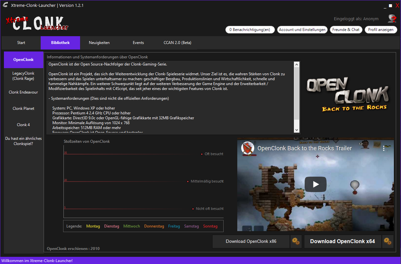Click the Sonntag legend entry
Image resolution: width=401 pixels, height=264 pixels.
(x=210, y=226)
